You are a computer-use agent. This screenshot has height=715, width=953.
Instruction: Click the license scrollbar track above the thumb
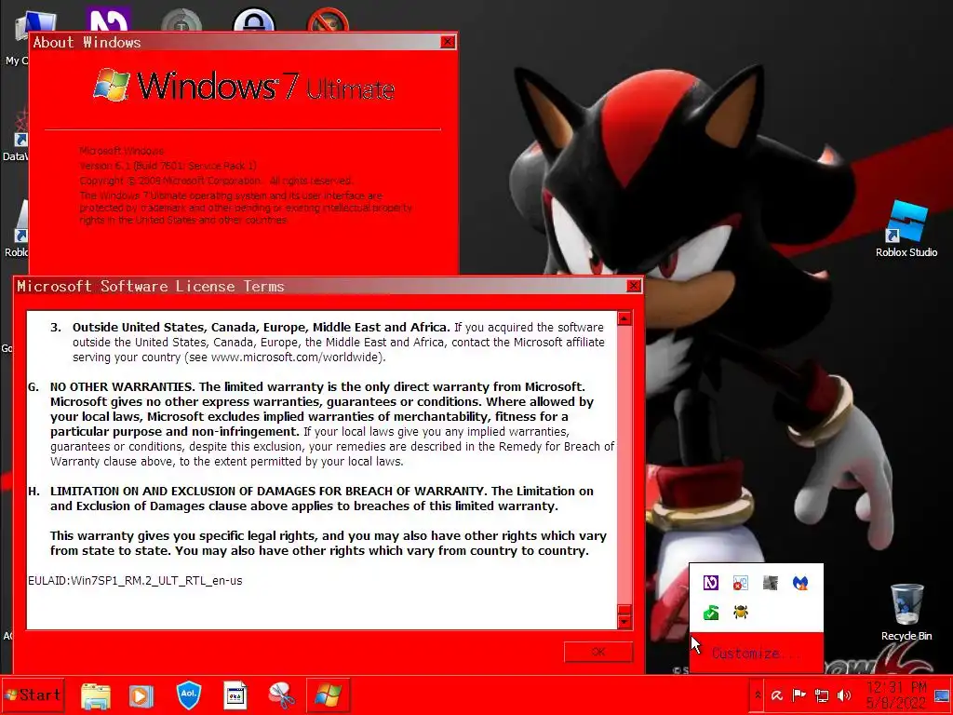coord(624,465)
